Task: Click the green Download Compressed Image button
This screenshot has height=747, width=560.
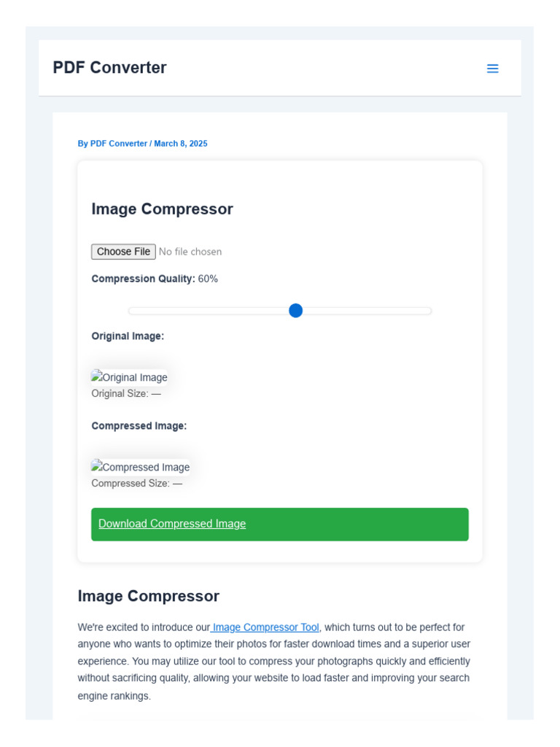Action: (279, 524)
